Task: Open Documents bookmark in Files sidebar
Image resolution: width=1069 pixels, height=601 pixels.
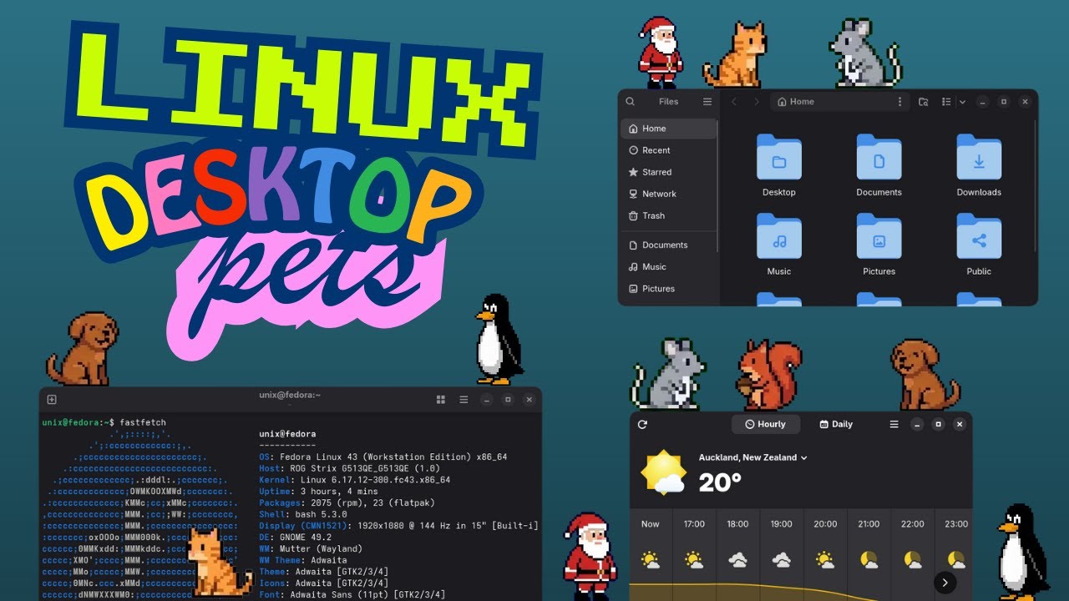Action: point(669,245)
